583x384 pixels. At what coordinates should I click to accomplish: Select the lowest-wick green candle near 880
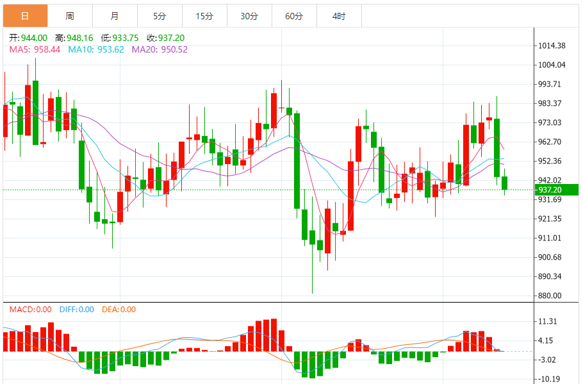tap(313, 238)
